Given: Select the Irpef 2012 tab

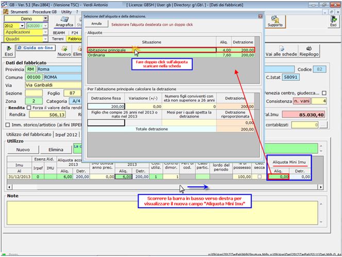Looking at the screenshot, I should [x=66, y=135].
